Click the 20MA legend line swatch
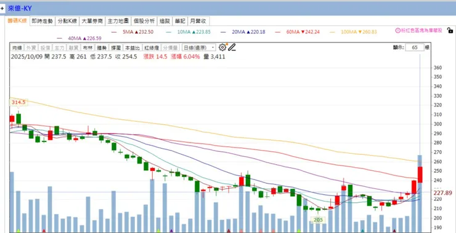Image resolution: width=456 pixels, height=233 pixels. 223,32
